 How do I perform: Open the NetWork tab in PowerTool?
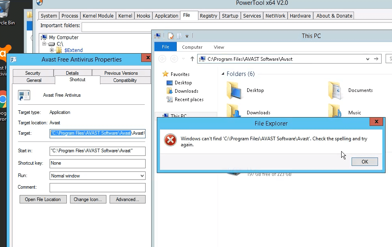[275, 16]
